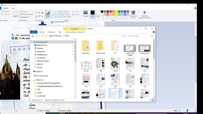Open Рабочая тетрадь folder in Quick access
The width and height of the screenshot is (203, 114).
pyautogui.click(x=43, y=61)
